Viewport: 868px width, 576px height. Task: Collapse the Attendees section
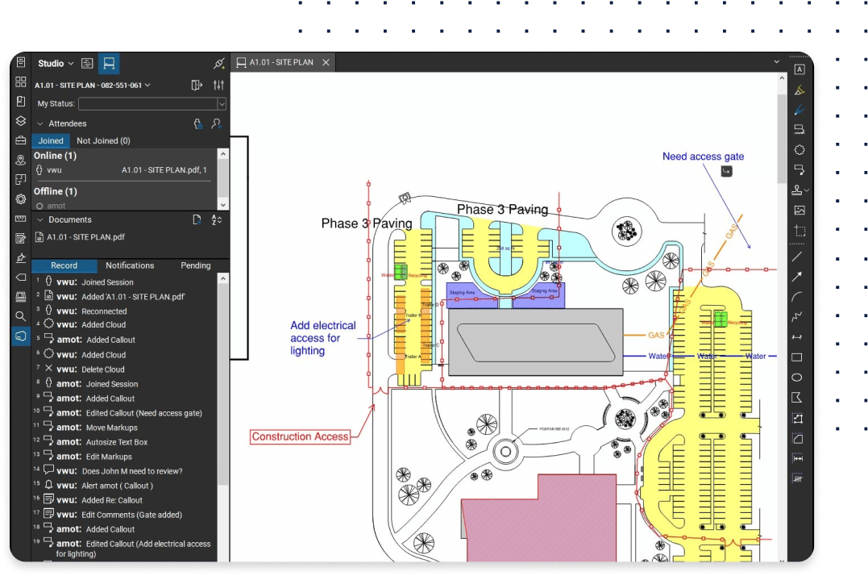39,123
